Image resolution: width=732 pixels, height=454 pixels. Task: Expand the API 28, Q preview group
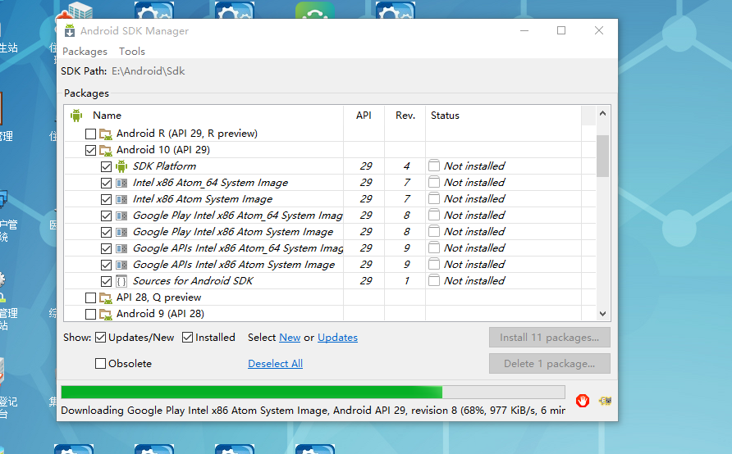[106, 297]
